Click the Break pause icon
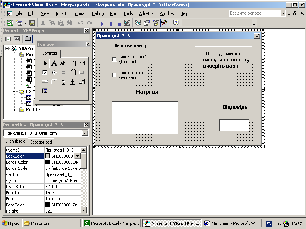This screenshot has height=229, width=306. (x=111, y=24)
